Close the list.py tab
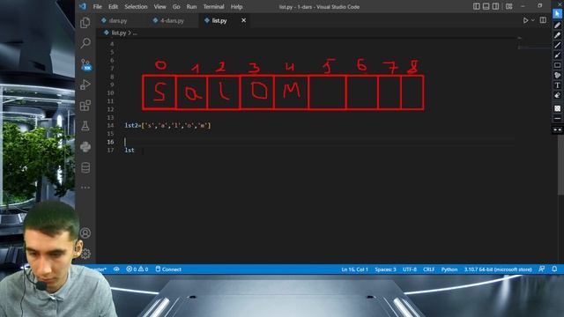The width and height of the screenshot is (564, 317). click(x=243, y=20)
